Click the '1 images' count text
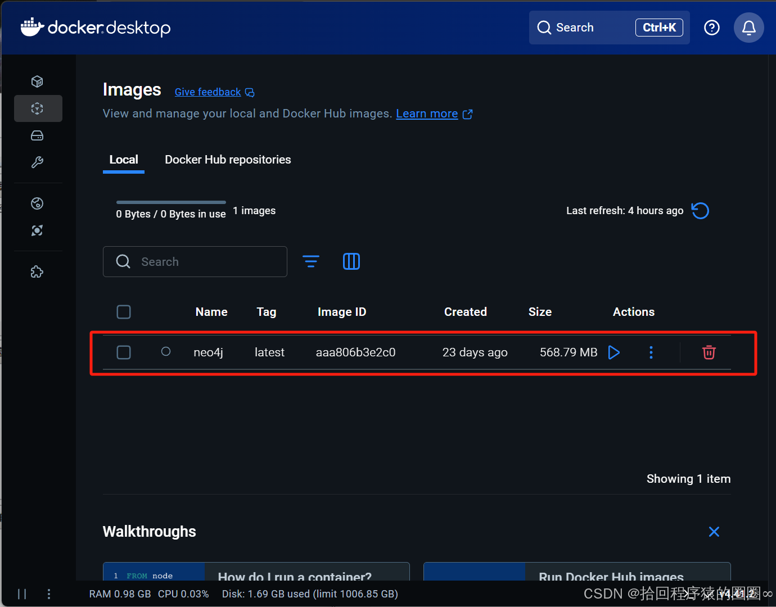This screenshot has height=607, width=776. click(x=254, y=211)
